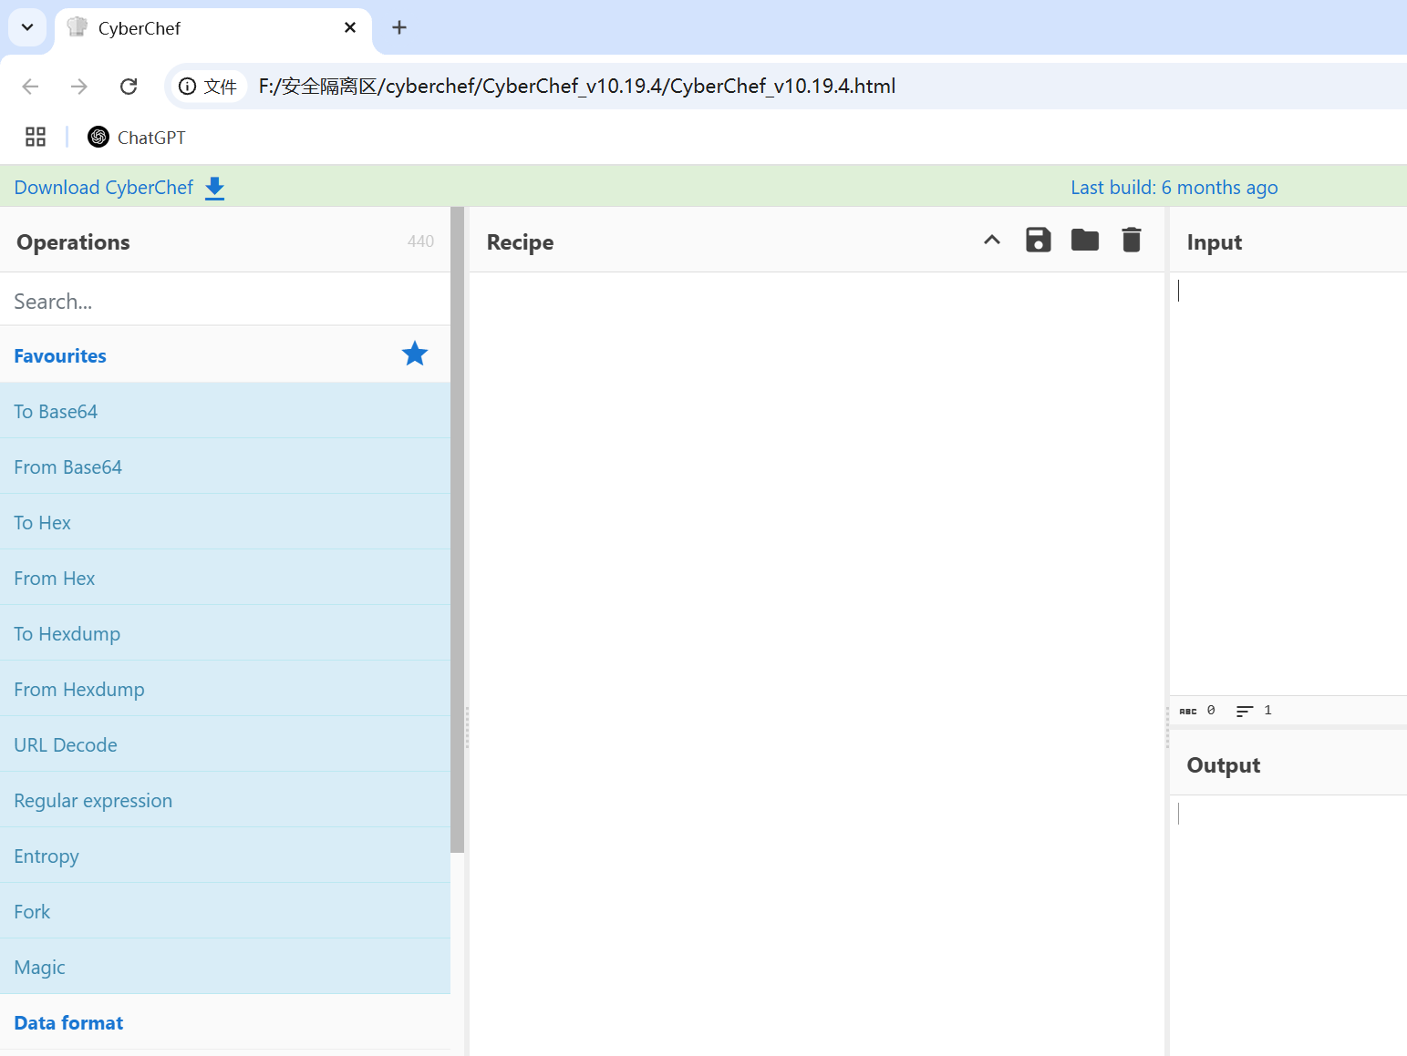The image size is (1407, 1056).
Task: Click the operations list vertical scrollbar
Action: click(x=457, y=529)
